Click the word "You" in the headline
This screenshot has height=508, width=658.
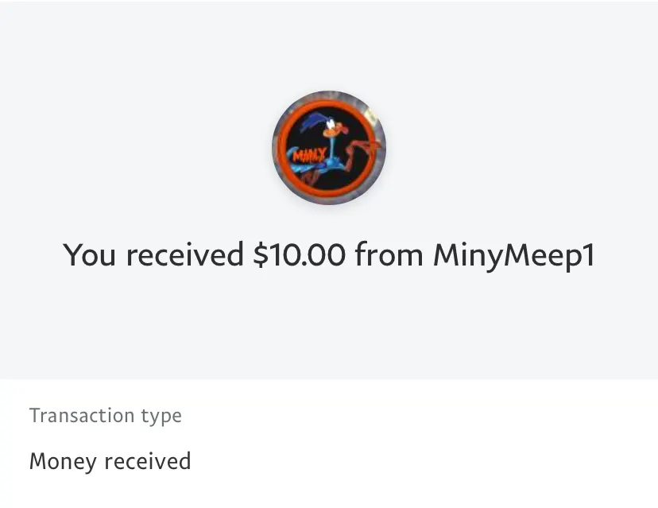pyautogui.click(x=91, y=255)
